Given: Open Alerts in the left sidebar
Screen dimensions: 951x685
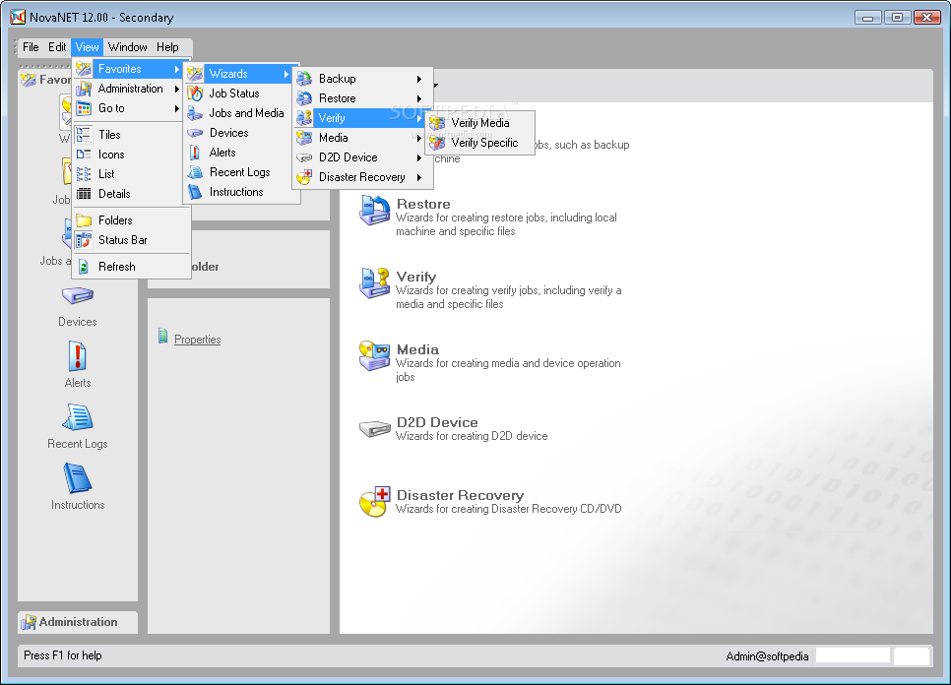Looking at the screenshot, I should (78, 365).
